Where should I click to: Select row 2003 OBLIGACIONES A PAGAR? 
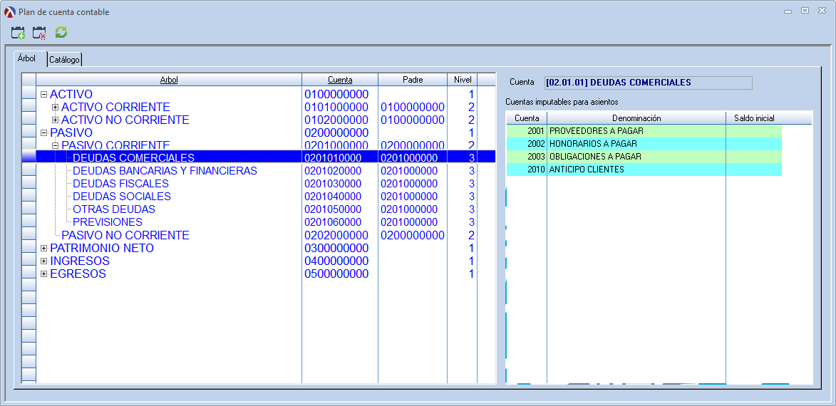644,157
